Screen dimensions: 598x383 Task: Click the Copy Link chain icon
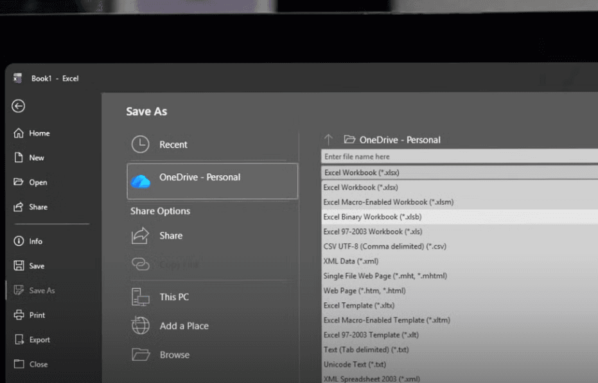click(140, 264)
